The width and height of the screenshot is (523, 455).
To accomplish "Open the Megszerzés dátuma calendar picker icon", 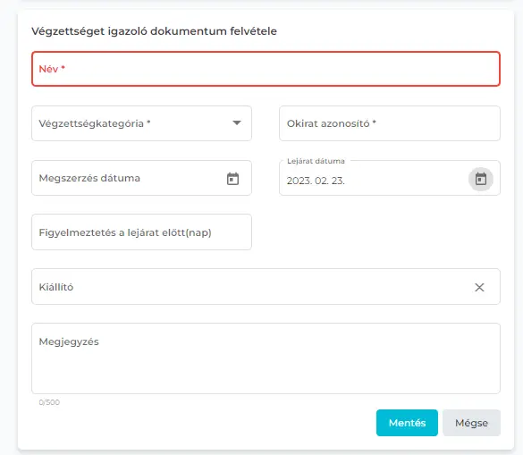I will point(232,179).
